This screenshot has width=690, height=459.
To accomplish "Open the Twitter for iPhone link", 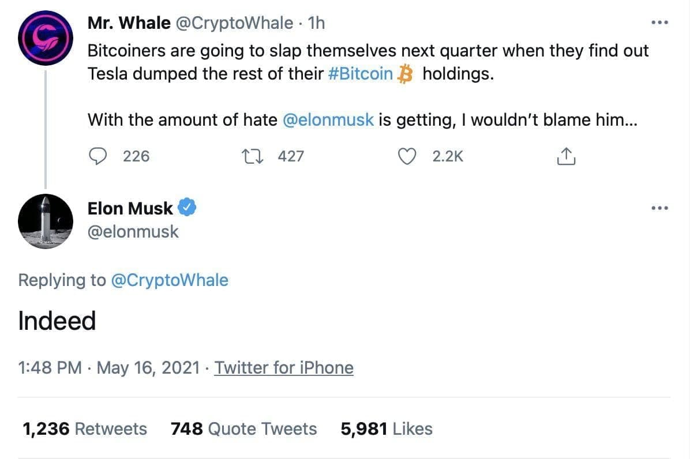I will tap(284, 367).
